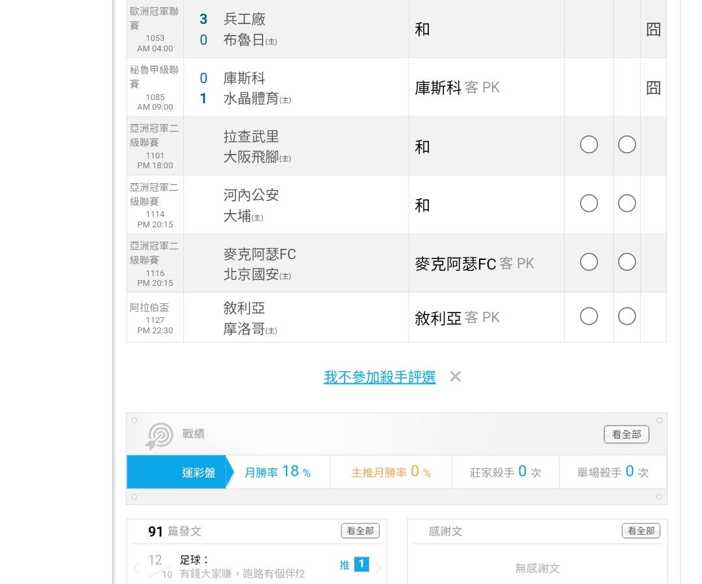This screenshot has height=584, width=702.
Task: Click 看全部 button in 戰績 panel
Action: [626, 435]
